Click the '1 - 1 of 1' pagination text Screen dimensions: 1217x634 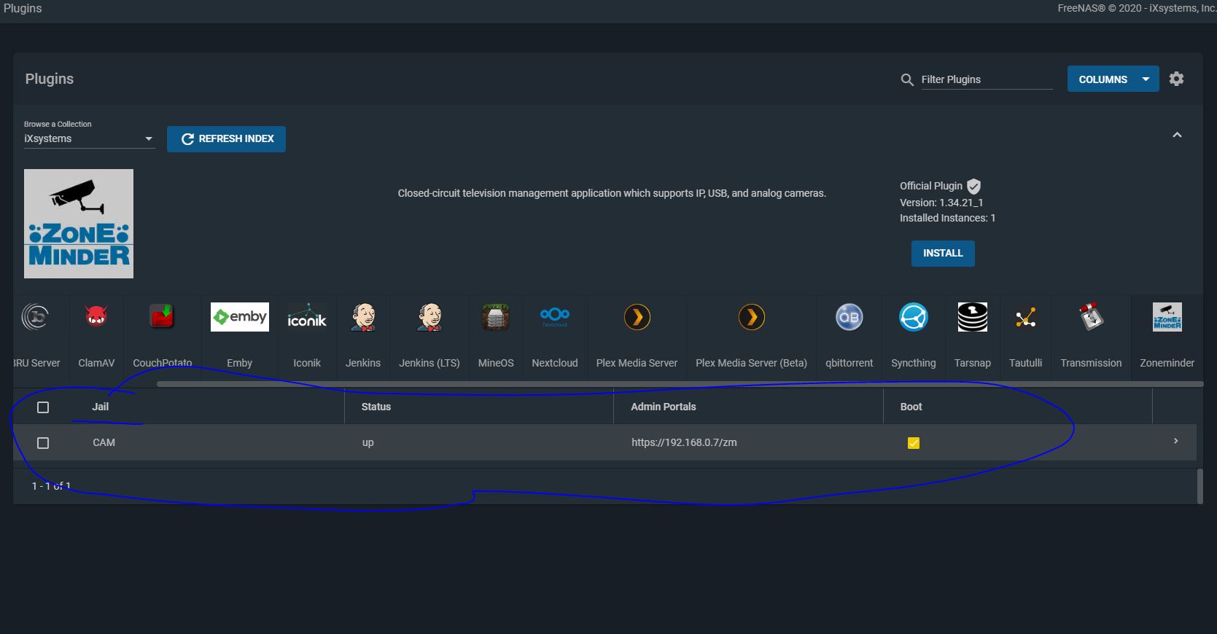tap(51, 485)
